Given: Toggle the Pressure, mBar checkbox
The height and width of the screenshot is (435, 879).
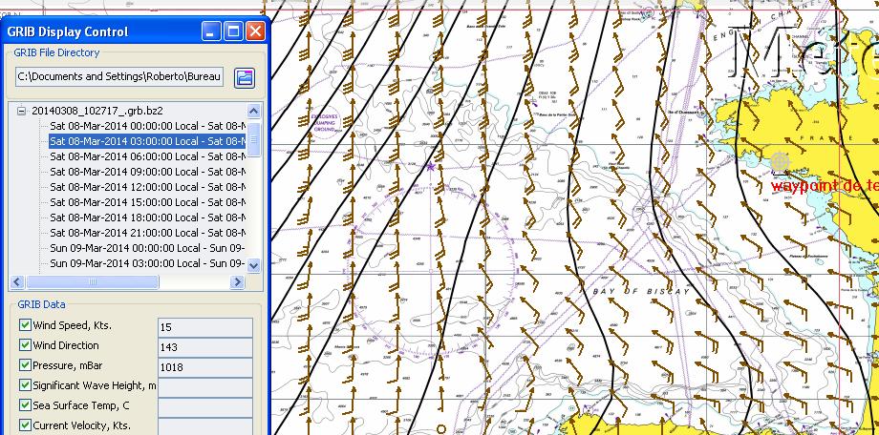Looking at the screenshot, I should (x=25, y=365).
